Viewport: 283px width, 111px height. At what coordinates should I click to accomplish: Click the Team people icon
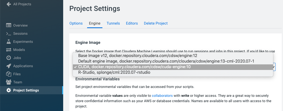point(9,82)
